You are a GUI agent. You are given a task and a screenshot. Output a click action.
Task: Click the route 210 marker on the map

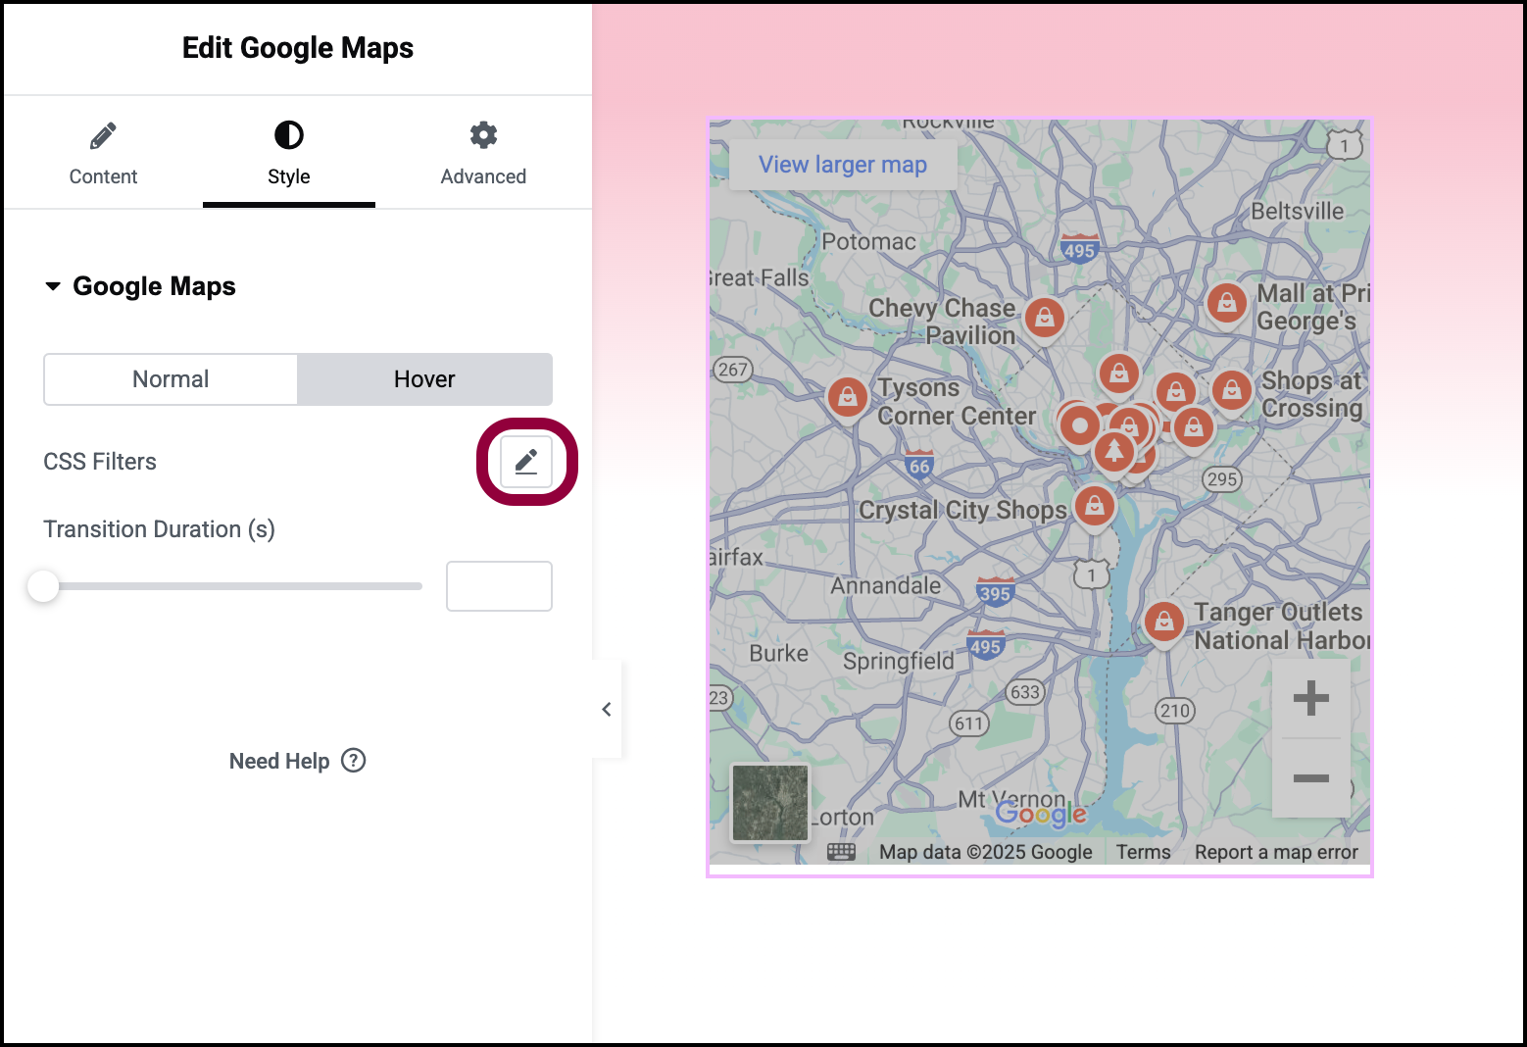click(x=1175, y=711)
